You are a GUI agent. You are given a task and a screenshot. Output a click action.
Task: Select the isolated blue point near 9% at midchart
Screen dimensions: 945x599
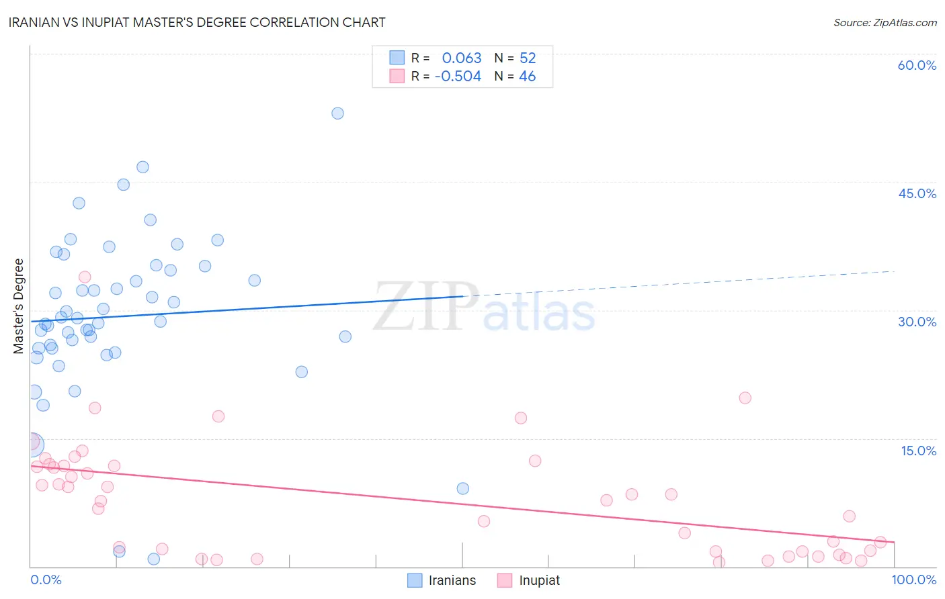click(462, 488)
